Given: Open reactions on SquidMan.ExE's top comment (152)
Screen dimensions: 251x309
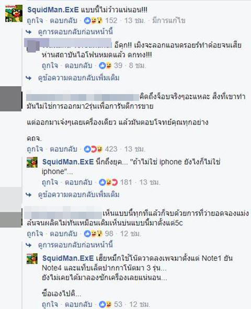Looking at the screenshot, I should tap(94, 20).
